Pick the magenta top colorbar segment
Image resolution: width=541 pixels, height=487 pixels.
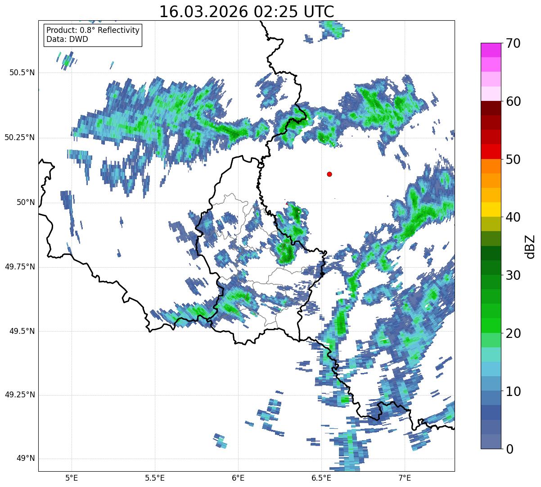click(x=491, y=50)
